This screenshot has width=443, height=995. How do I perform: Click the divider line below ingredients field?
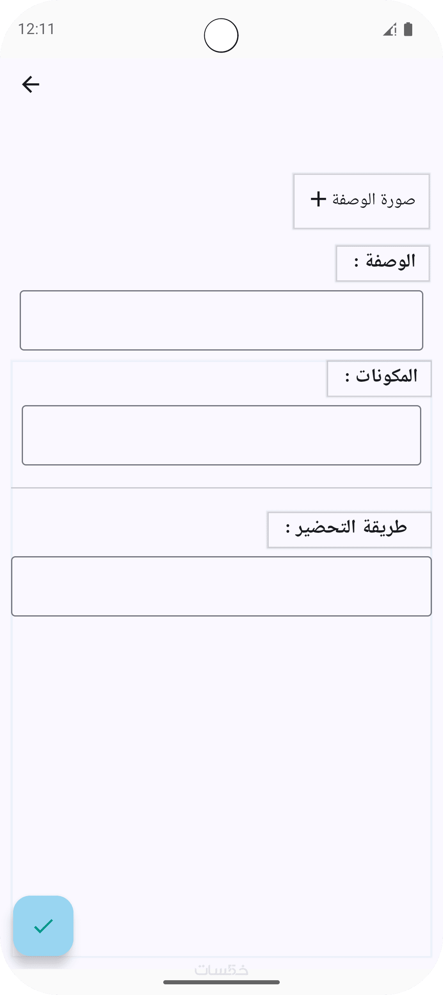[221, 488]
